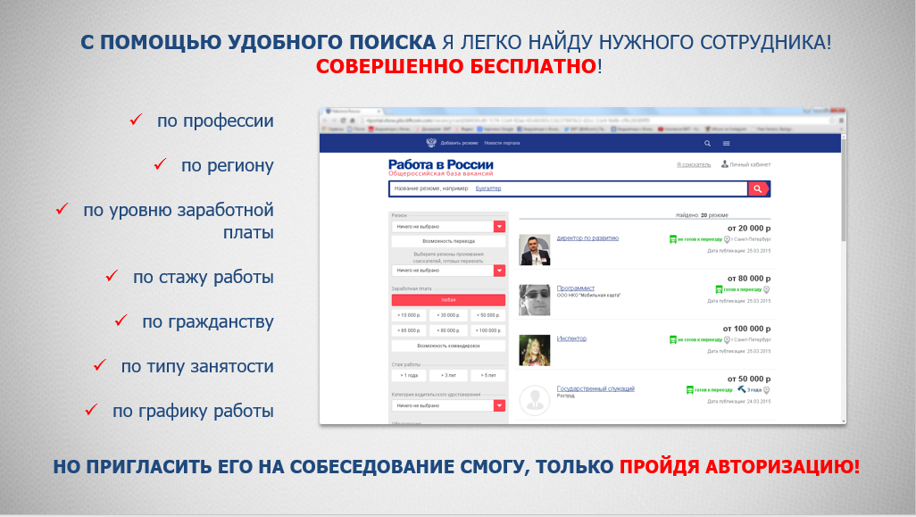The height and width of the screenshot is (517, 916).
Task: Click the location pin in the Программист row
Action: (766, 289)
